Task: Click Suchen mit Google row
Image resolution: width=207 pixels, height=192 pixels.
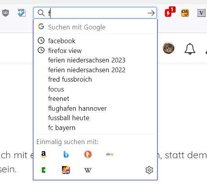Action: (x=95, y=27)
